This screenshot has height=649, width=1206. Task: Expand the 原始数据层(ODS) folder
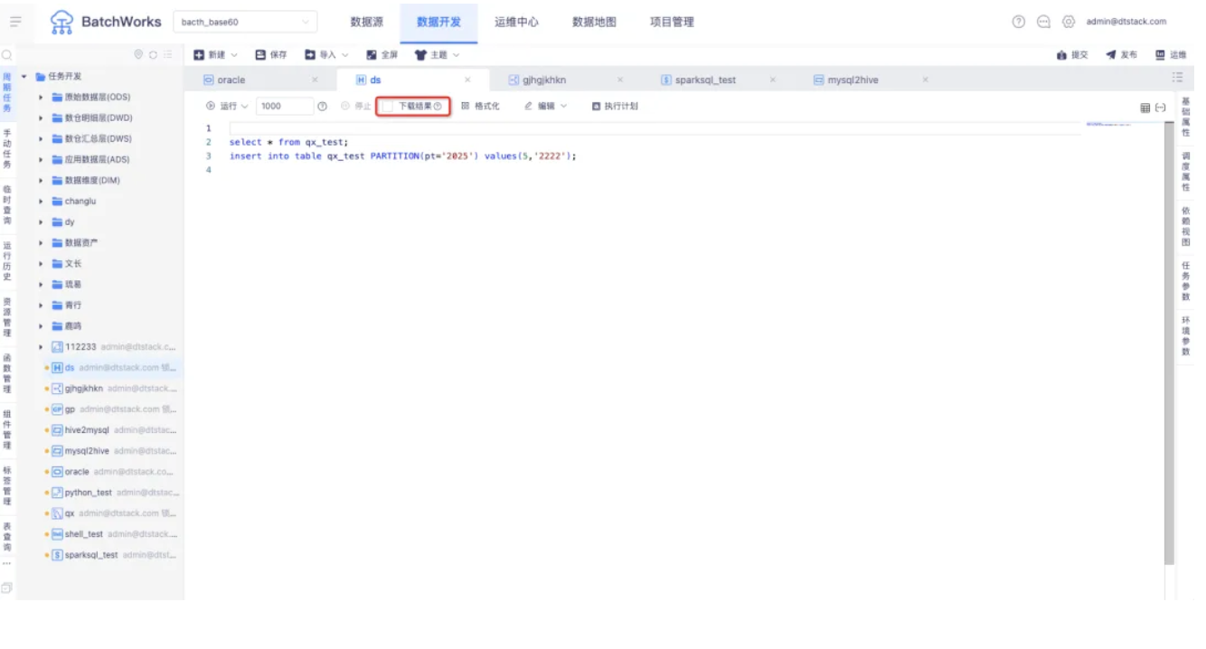click(41, 97)
